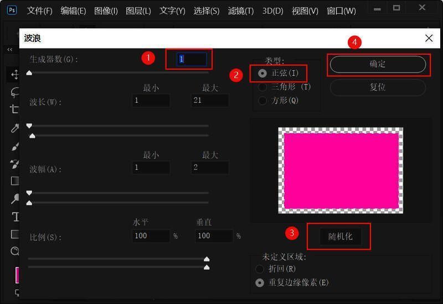Click the 生成器数 slider thumb

pos(29,73)
